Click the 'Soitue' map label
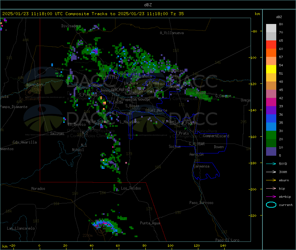This screenshot has width=296, height=250. (x=175, y=147)
